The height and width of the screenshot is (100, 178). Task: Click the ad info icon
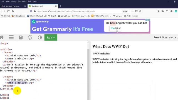[147, 20]
